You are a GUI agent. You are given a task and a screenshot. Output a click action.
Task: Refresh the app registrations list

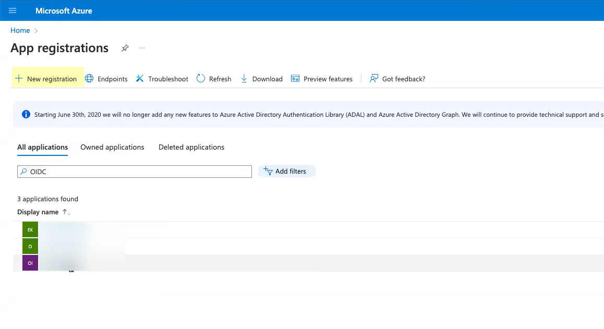[214, 79]
